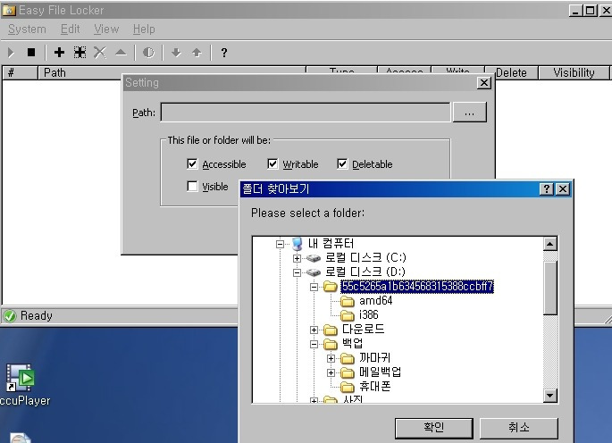Click the D: drive disk icon

pyautogui.click(x=314, y=272)
